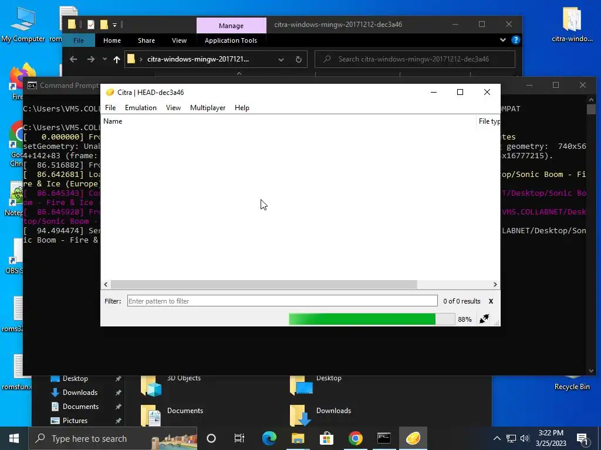Click the Properties quick access icon in Explorer
The width and height of the screenshot is (601, 450).
pos(91,25)
